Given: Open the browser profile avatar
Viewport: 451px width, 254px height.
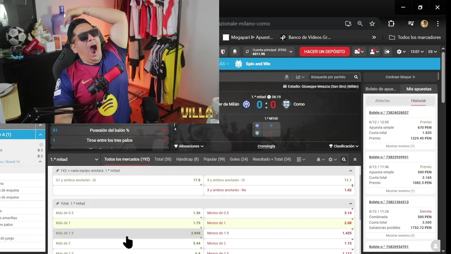Looking at the screenshot, I should tap(424, 24).
